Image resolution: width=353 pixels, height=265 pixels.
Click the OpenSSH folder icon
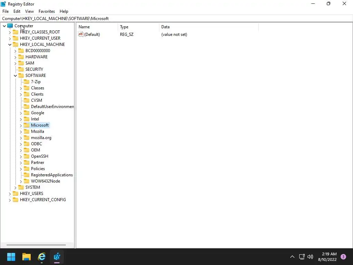(x=27, y=156)
